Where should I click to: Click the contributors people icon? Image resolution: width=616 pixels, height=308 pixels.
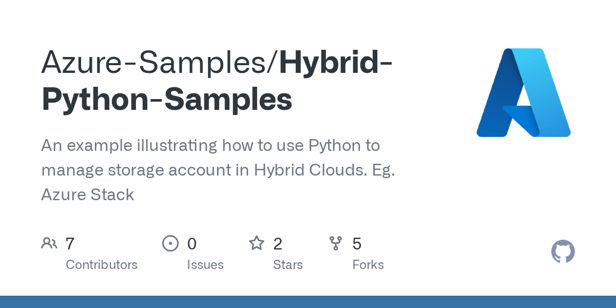pos(49,243)
